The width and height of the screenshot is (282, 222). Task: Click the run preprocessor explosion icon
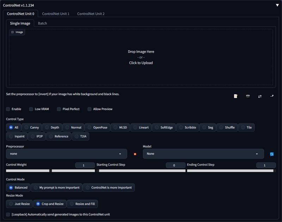(135, 154)
